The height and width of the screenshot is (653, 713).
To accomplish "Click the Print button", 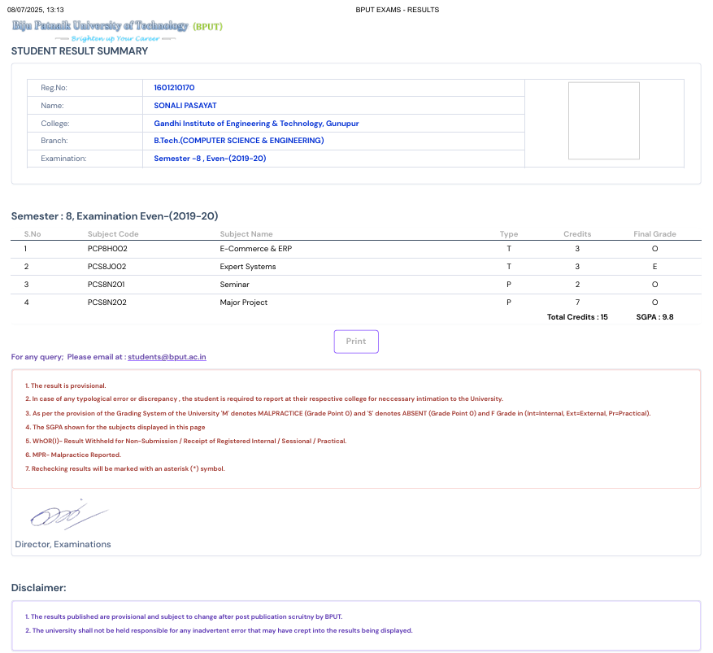I will [356, 342].
